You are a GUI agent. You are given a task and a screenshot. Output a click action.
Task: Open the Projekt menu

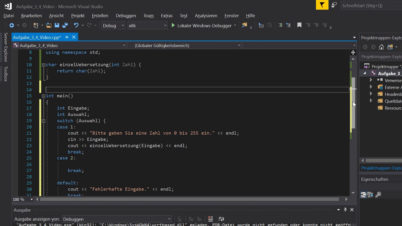(x=78, y=15)
